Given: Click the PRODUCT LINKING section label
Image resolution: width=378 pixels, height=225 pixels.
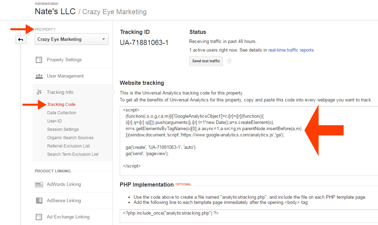Looking at the screenshot, I should coord(53,171).
